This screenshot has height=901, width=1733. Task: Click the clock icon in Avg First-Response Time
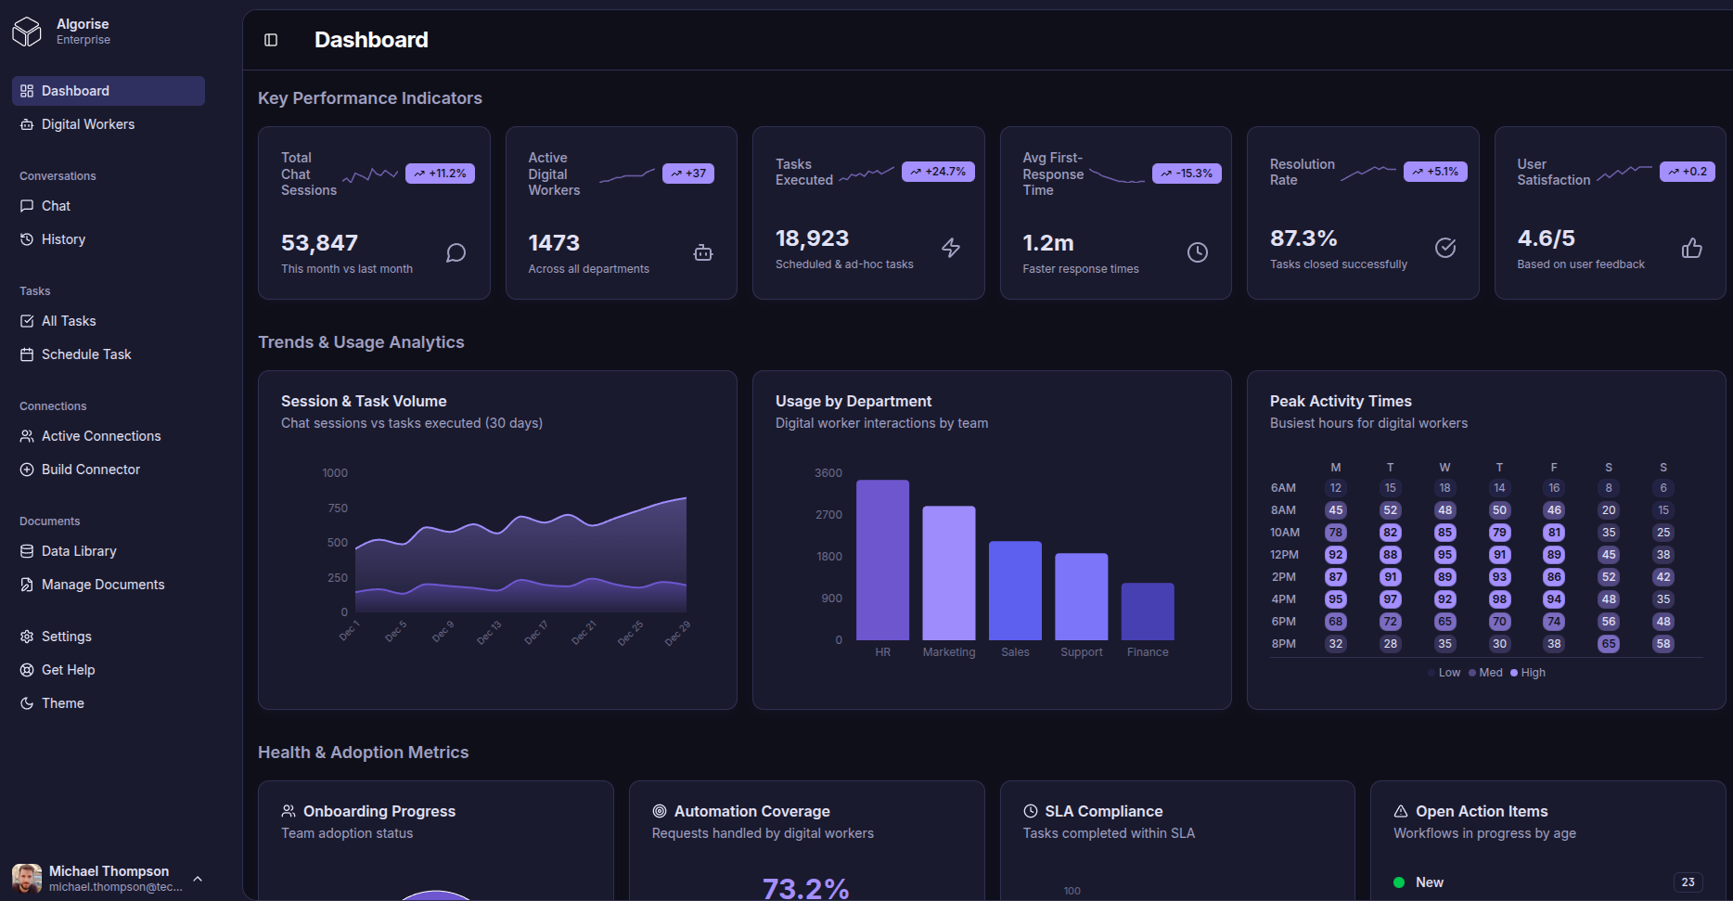click(1198, 252)
